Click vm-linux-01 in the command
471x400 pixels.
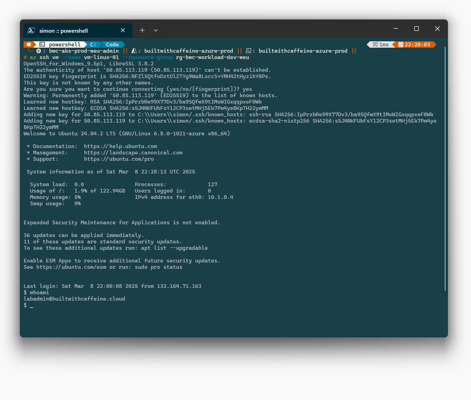click(101, 57)
